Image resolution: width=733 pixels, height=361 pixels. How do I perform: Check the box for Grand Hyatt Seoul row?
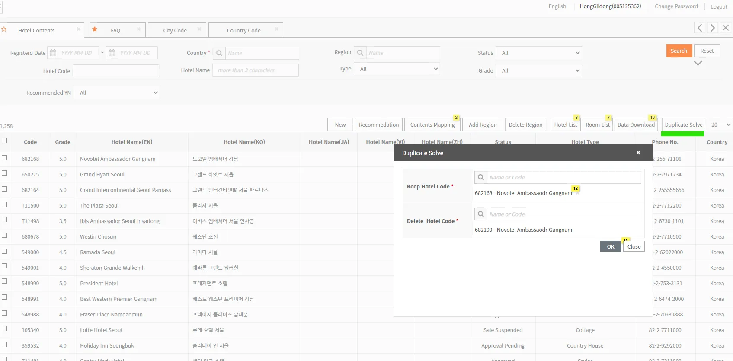click(x=4, y=173)
